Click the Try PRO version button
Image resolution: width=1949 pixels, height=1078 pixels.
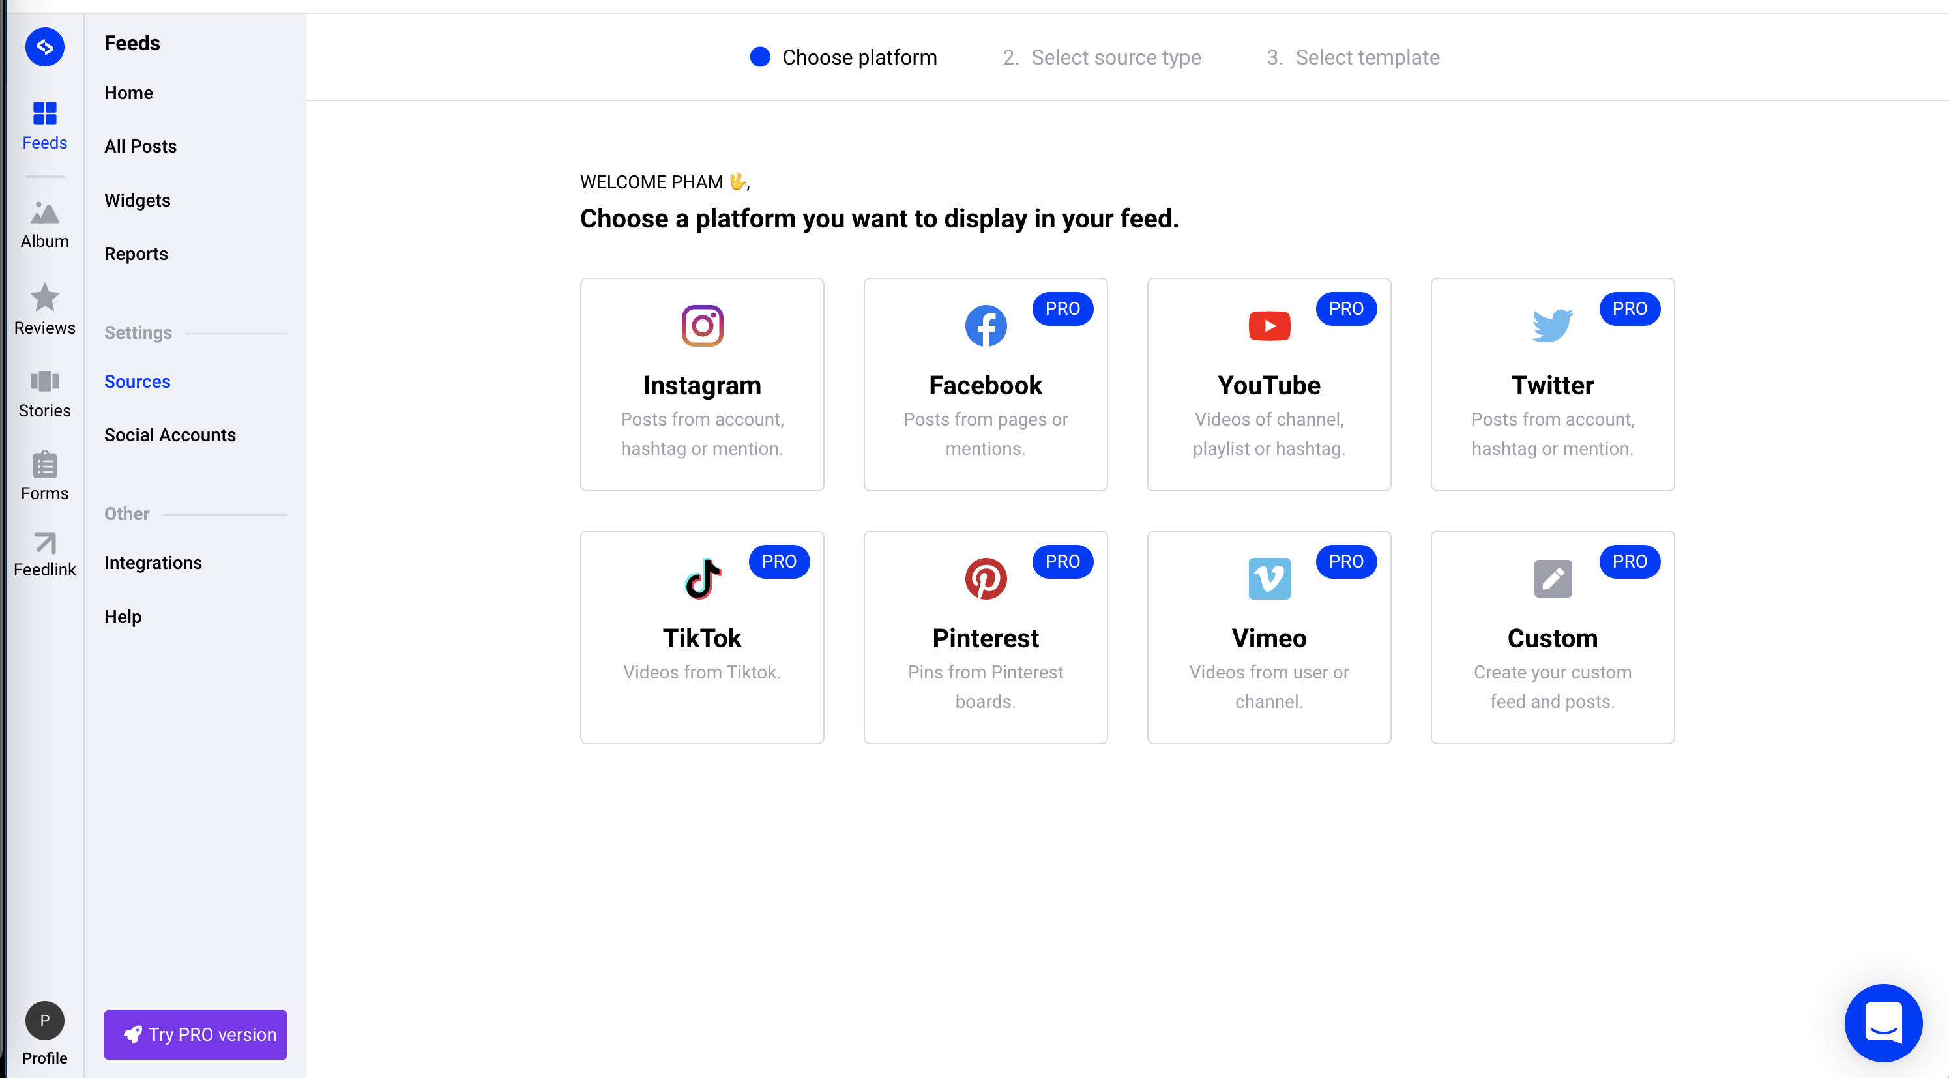195,1034
